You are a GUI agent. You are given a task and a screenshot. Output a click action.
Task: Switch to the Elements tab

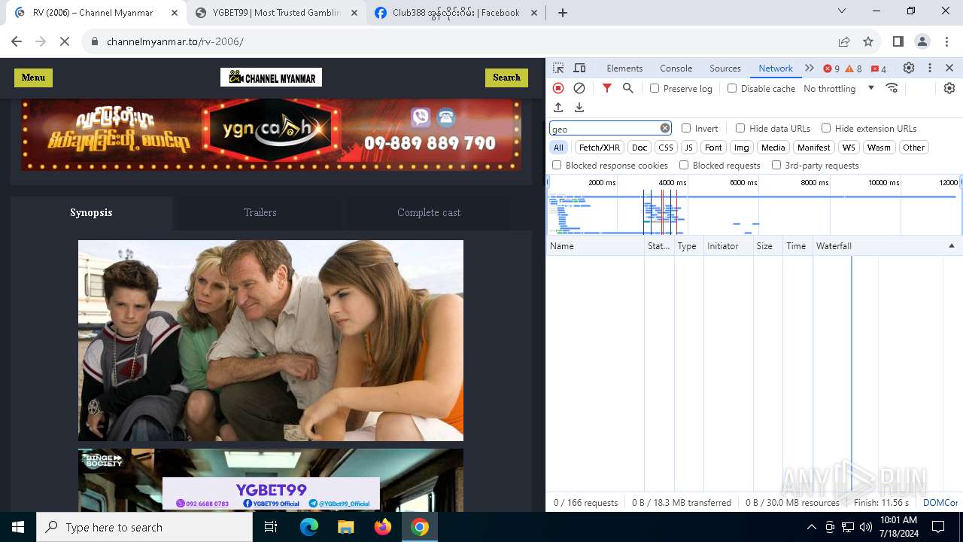(x=624, y=68)
